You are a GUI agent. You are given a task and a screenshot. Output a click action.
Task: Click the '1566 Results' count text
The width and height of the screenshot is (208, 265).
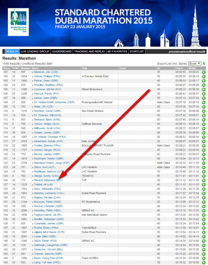click(11, 64)
